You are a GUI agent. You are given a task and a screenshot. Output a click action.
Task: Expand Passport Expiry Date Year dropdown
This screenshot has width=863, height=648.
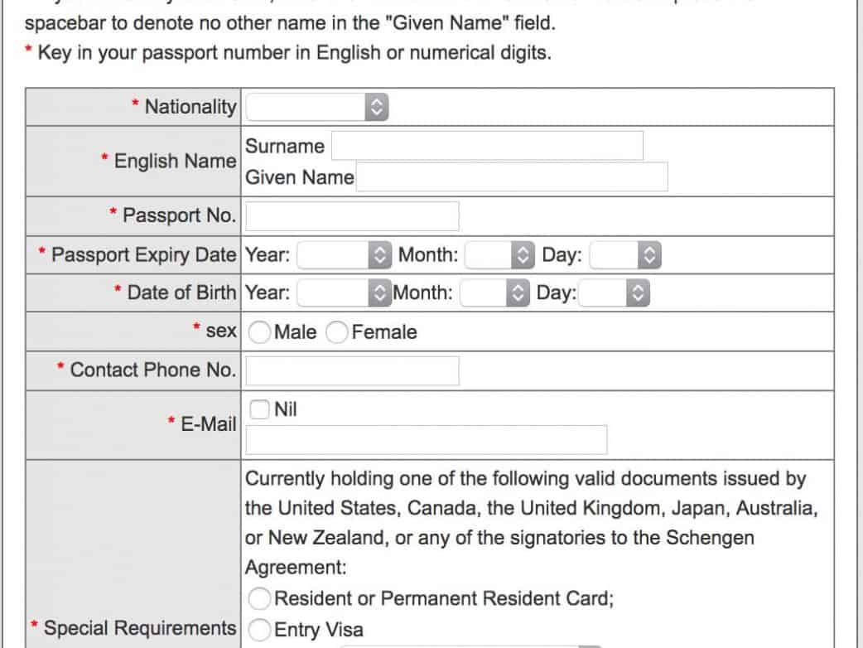click(x=343, y=255)
